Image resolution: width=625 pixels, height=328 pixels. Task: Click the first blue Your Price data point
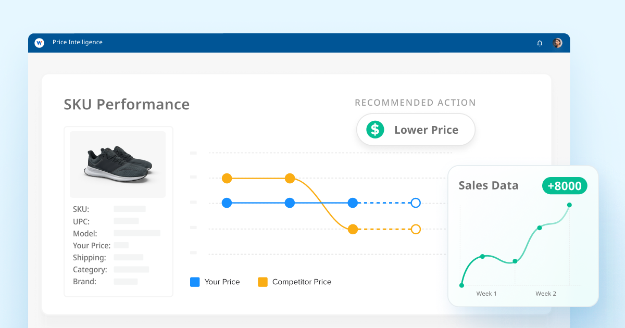point(227,203)
